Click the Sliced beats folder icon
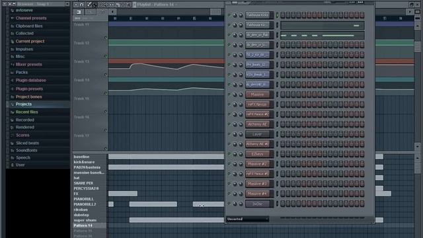This screenshot has width=423, height=238. [x=12, y=143]
